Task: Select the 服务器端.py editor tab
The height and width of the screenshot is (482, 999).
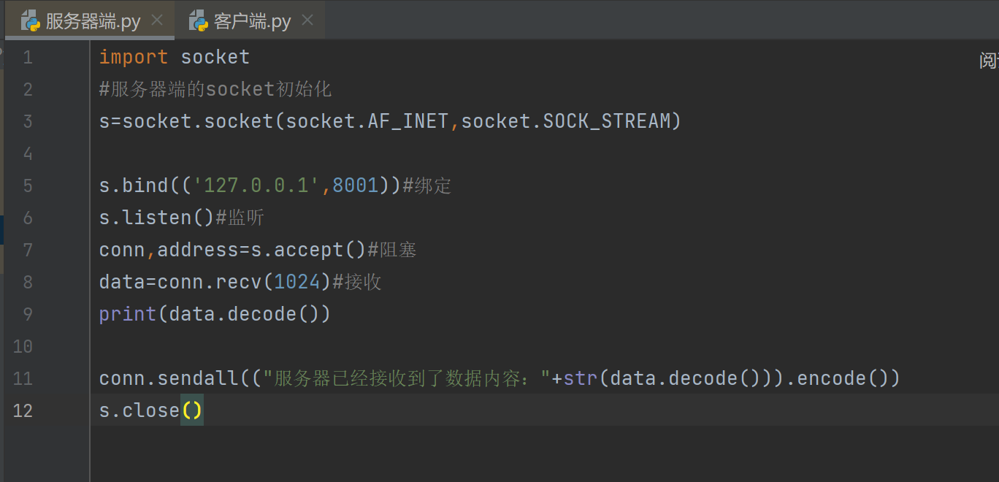Action: pyautogui.click(x=93, y=21)
